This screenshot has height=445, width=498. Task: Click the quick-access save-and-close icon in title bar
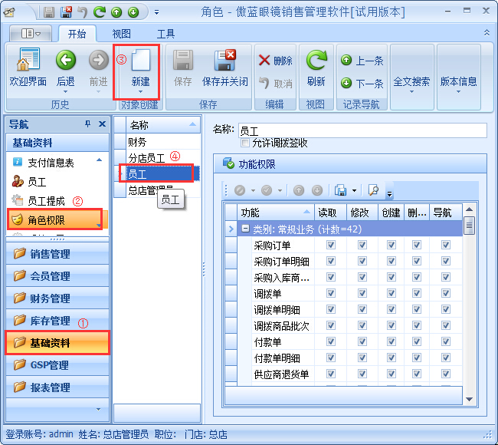(66, 12)
